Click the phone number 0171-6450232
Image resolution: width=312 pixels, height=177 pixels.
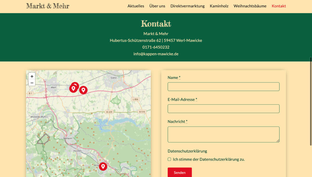tap(156, 47)
